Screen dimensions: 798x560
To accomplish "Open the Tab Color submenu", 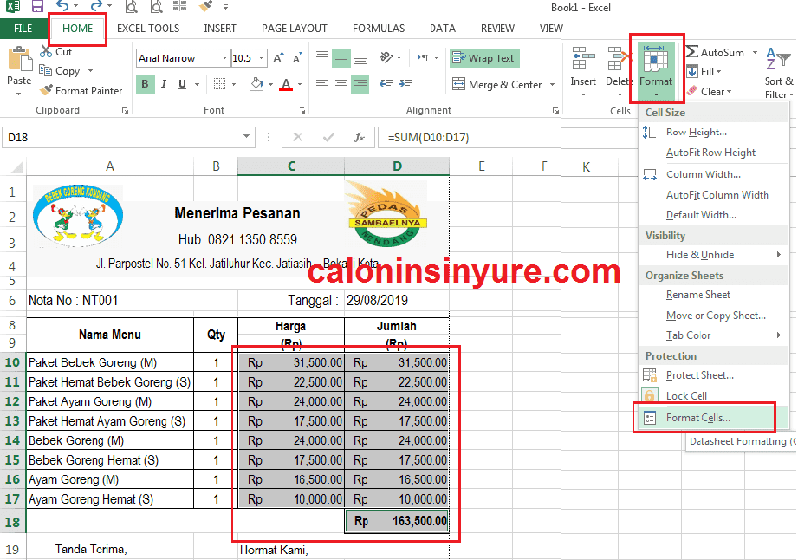I will tap(689, 335).
